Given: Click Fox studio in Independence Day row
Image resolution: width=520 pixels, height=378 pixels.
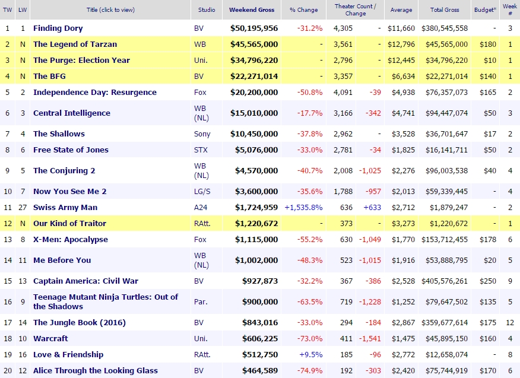Looking at the screenshot, I should click(x=200, y=92).
